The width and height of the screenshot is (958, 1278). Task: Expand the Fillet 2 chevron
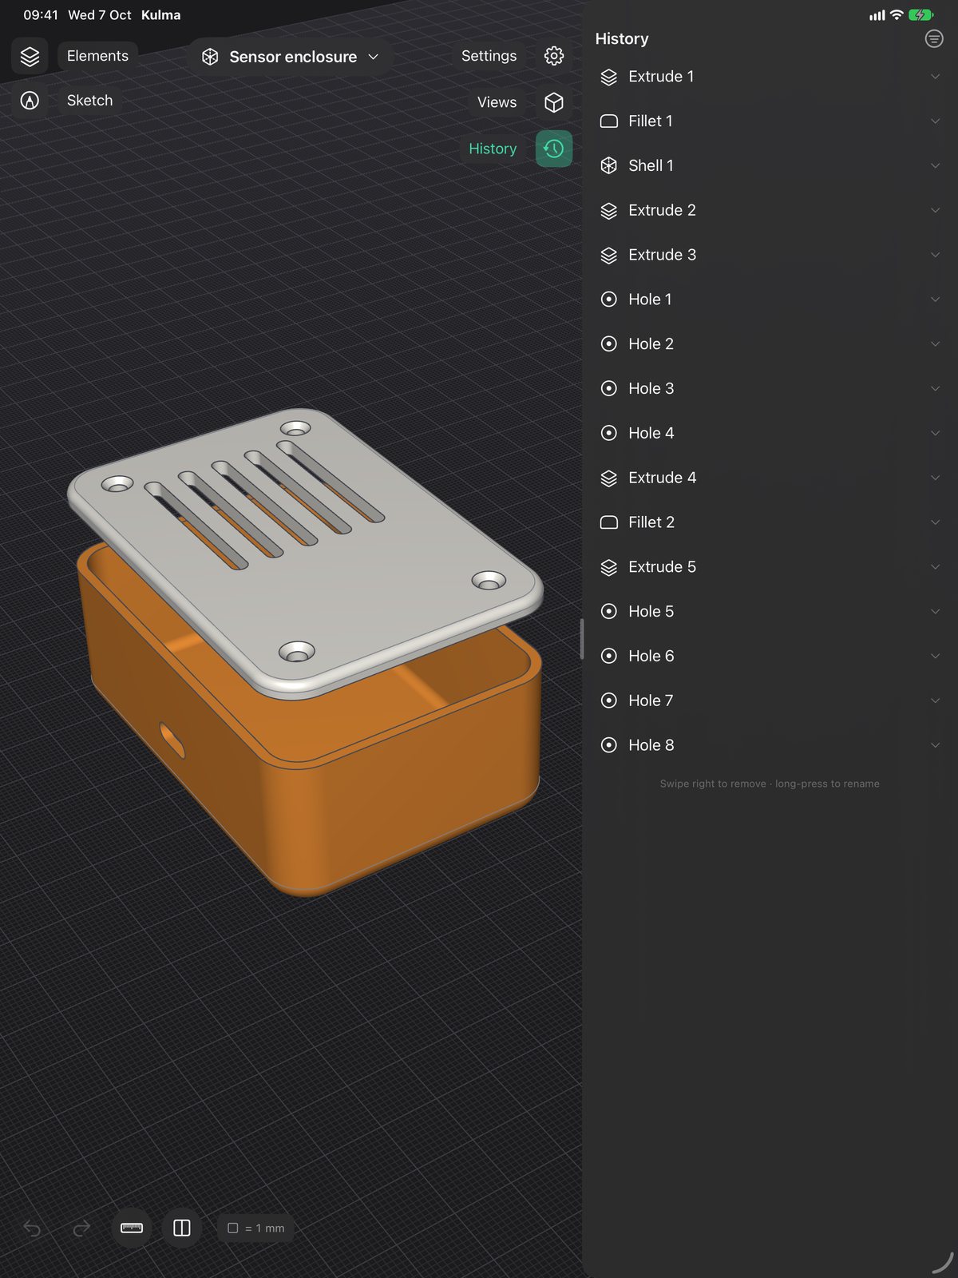click(x=935, y=522)
